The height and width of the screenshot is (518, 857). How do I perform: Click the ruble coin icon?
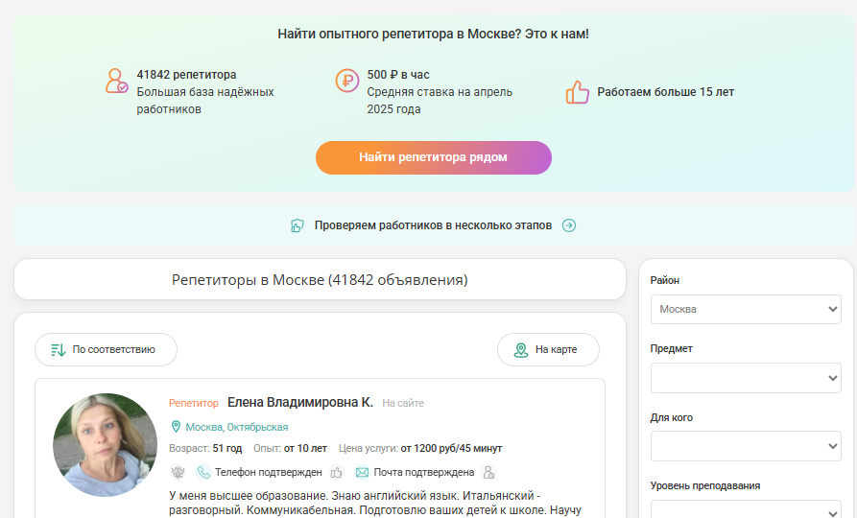pos(347,81)
